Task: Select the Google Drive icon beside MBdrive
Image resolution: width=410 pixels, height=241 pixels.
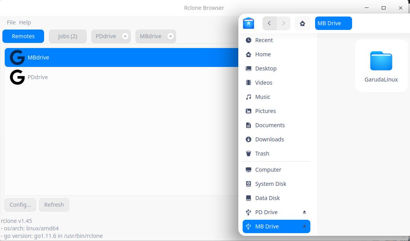Action: tap(17, 57)
